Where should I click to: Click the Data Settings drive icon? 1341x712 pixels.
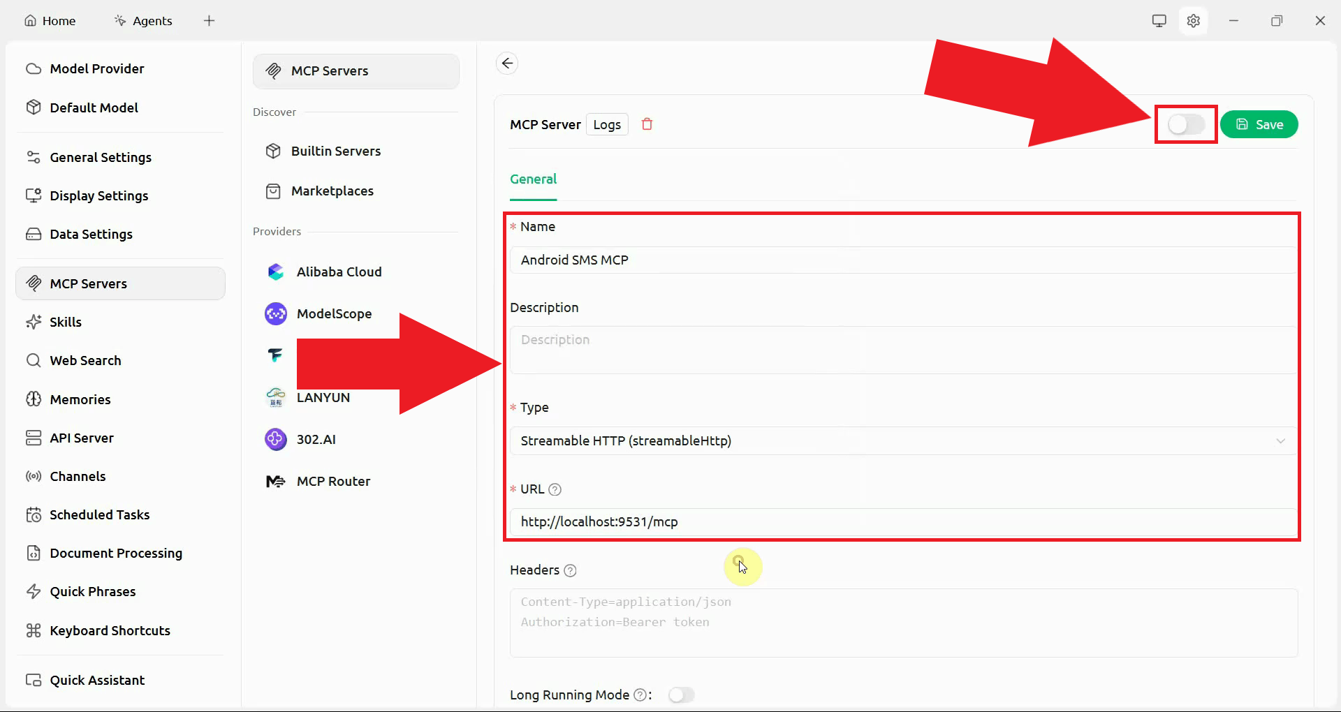click(x=34, y=234)
